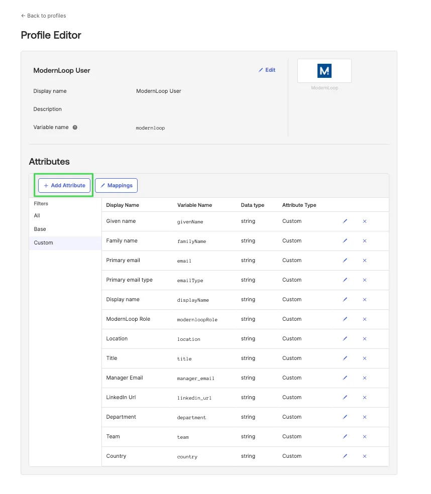The height and width of the screenshot is (494, 431).
Task: Click the familyName variable cell
Action: tap(191, 241)
